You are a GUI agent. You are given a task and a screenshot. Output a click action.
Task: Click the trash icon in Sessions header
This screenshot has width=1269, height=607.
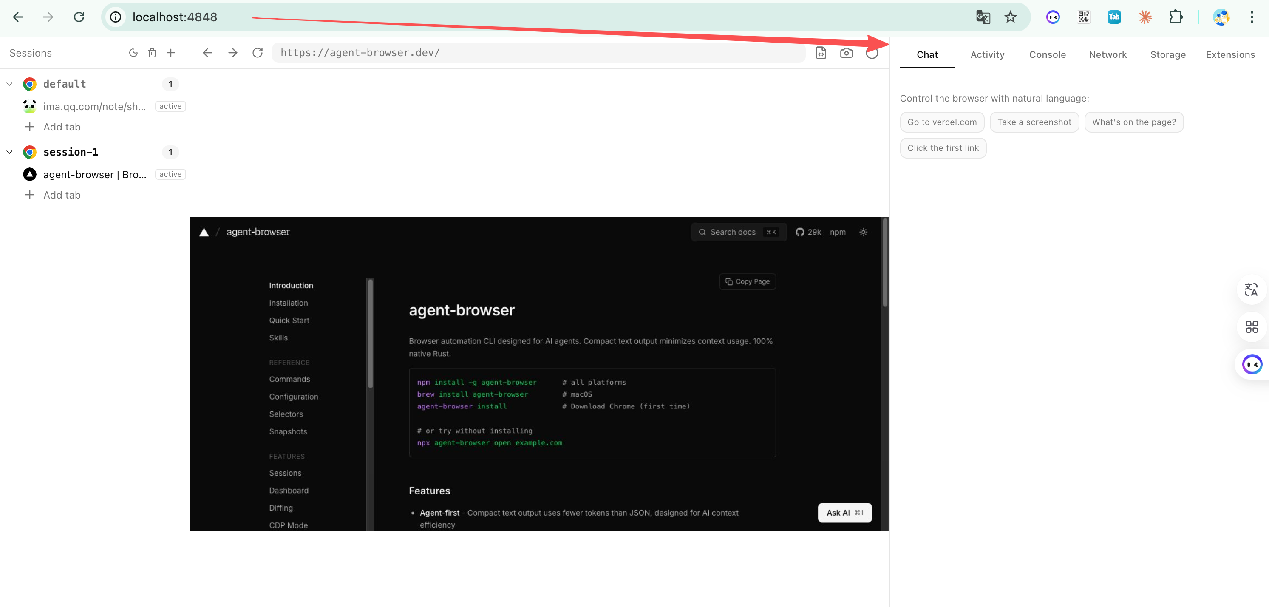[152, 53]
